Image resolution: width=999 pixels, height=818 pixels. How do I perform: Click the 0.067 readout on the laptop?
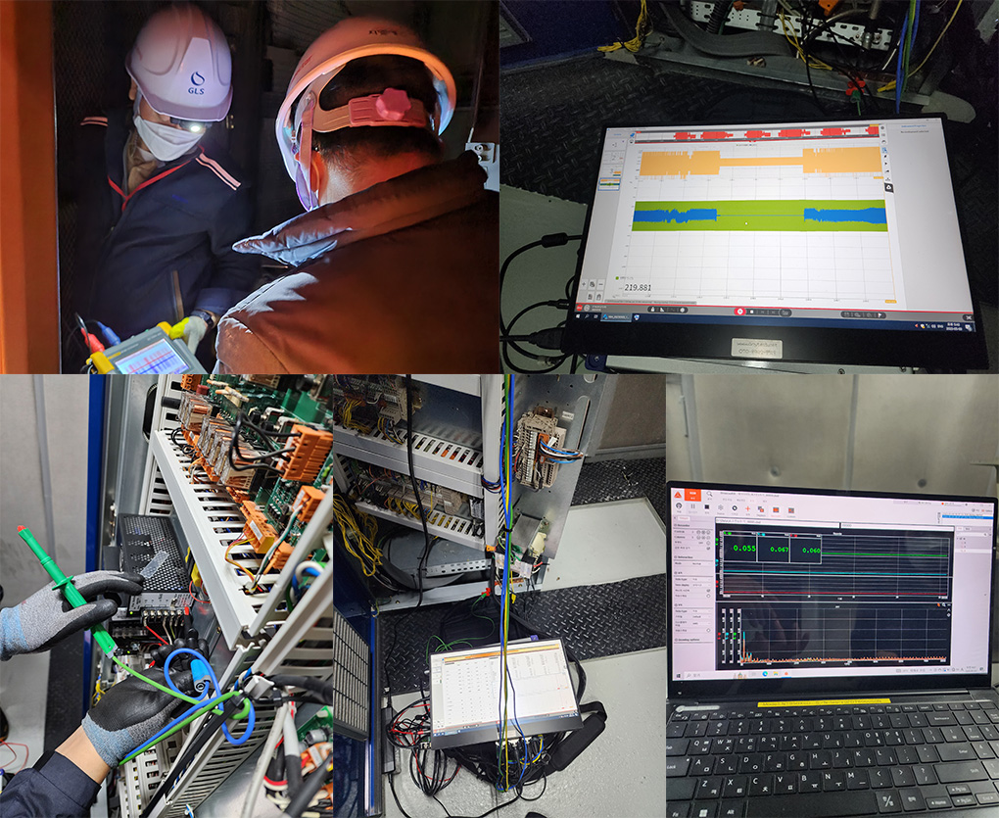coord(779,550)
